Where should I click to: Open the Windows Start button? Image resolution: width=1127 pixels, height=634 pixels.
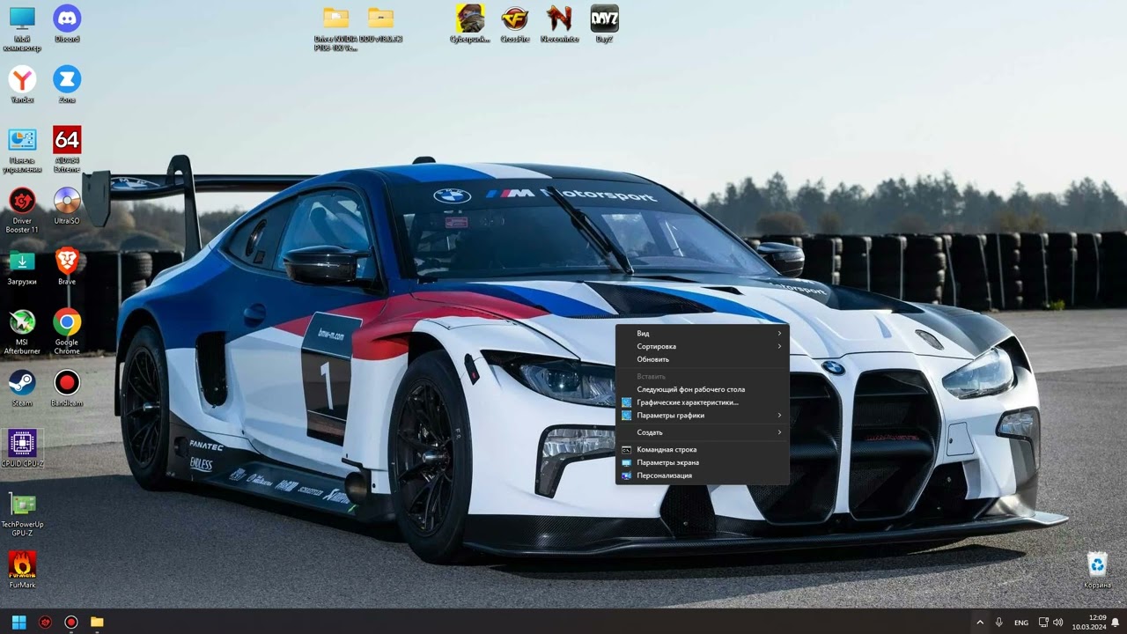[x=19, y=622]
